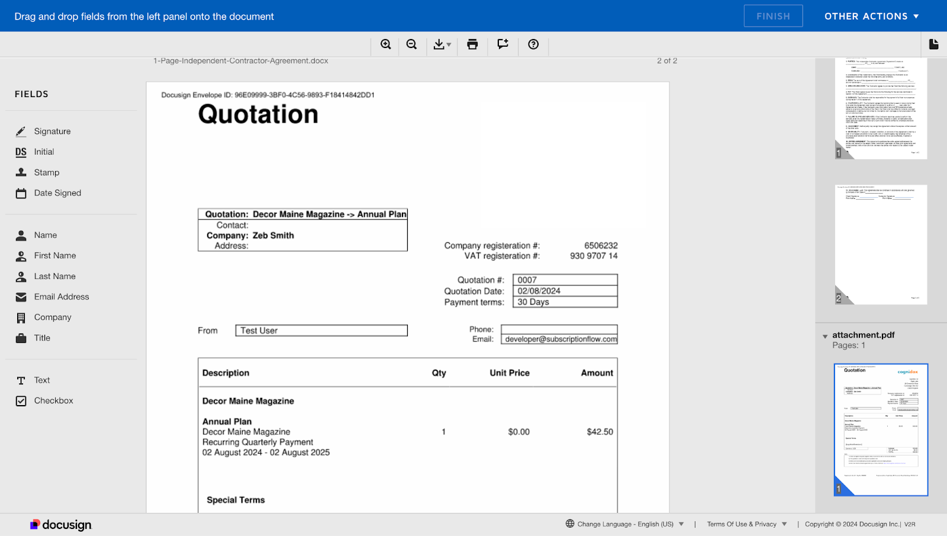
Task: Click the Finish button
Action: coord(773,16)
